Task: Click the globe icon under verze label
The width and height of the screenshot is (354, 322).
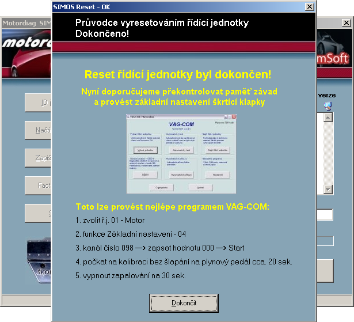Action: [328, 105]
